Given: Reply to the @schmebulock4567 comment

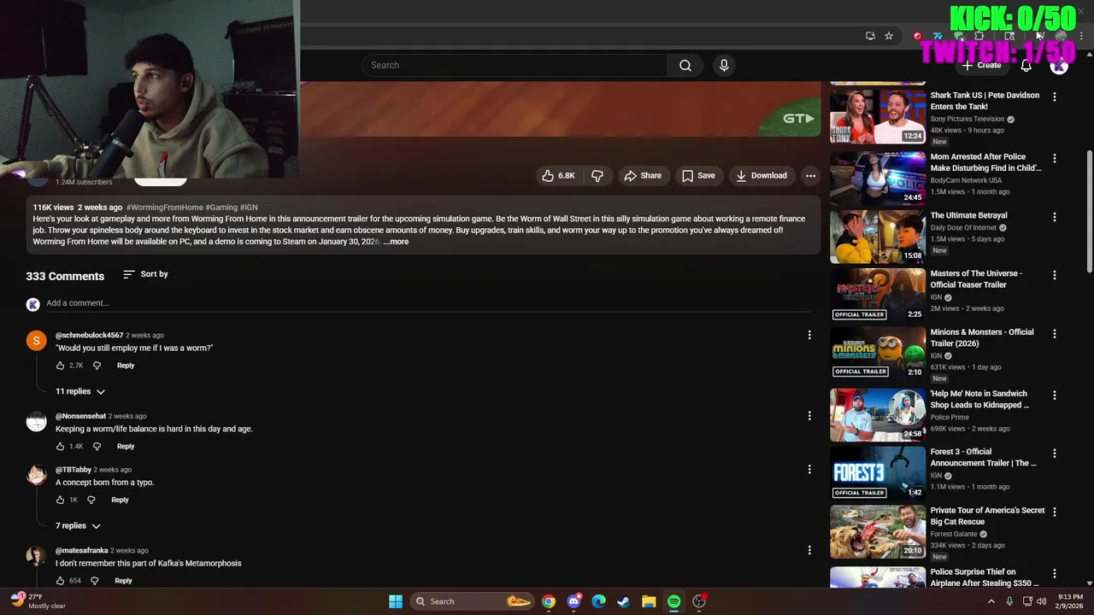Looking at the screenshot, I should (x=126, y=366).
